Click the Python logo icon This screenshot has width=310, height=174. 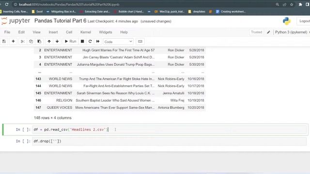tap(286, 21)
